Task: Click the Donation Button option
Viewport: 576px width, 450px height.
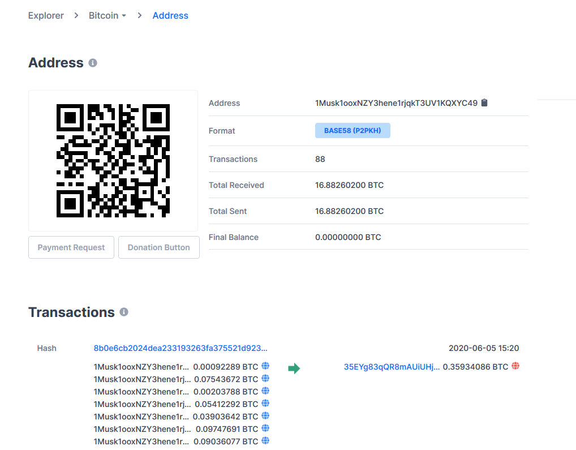Action: click(x=158, y=247)
